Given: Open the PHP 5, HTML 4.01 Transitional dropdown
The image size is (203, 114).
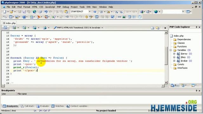Looking at the screenshot, I should 102,28.
